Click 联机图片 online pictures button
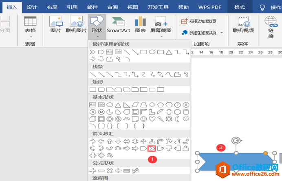282x181 pixels. point(76,24)
